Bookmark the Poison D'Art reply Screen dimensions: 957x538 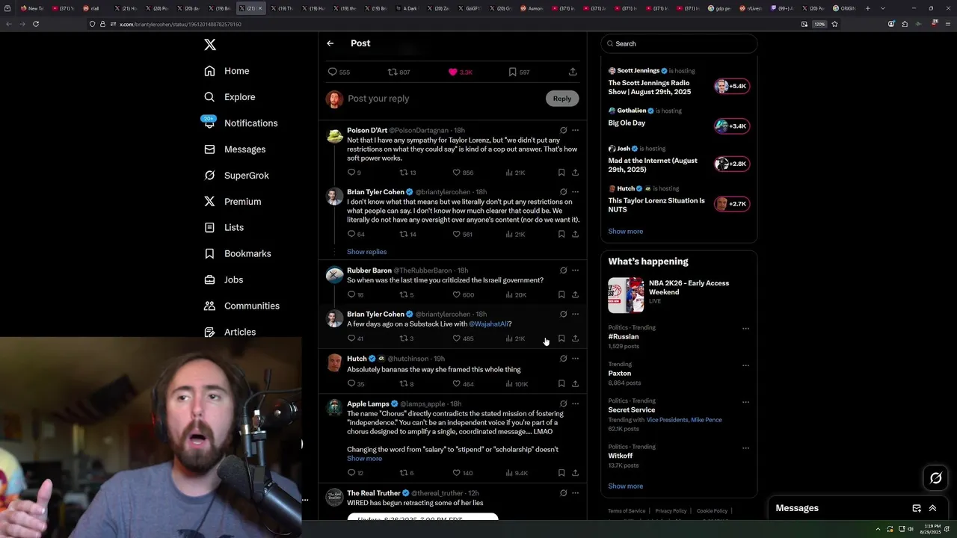tap(561, 173)
